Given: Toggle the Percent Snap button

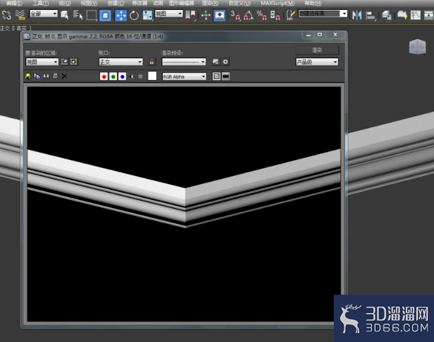Looking at the screenshot, I should point(262,15).
